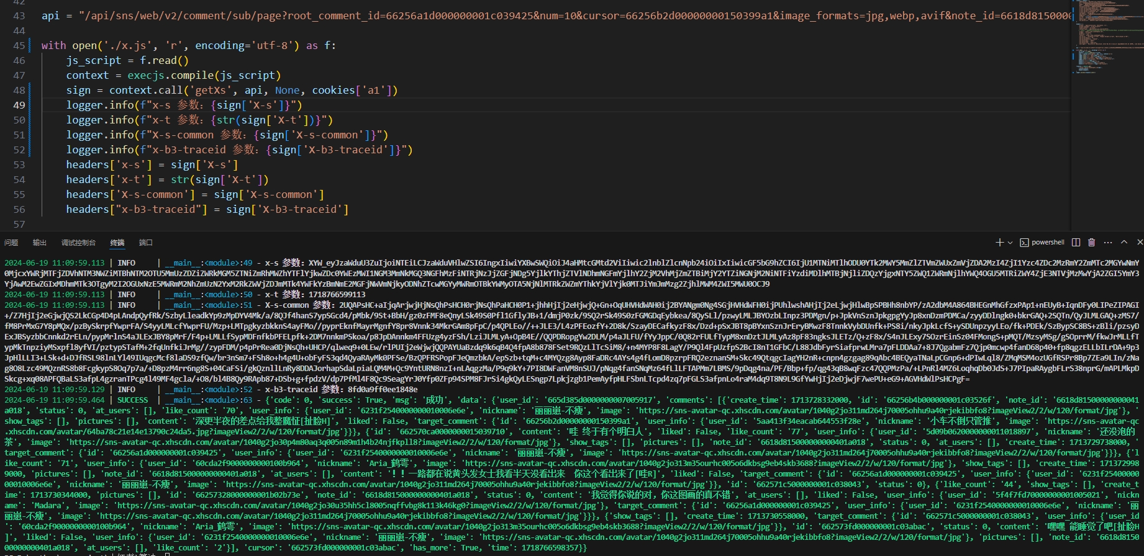Click 'headers["x-b3-traceid"]' on line 56
The image size is (1144, 556).
pos(137,210)
